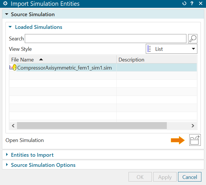The height and width of the screenshot is (185, 206).
Task: Click the horizontal scrollbar thumb
Action: 92,126
